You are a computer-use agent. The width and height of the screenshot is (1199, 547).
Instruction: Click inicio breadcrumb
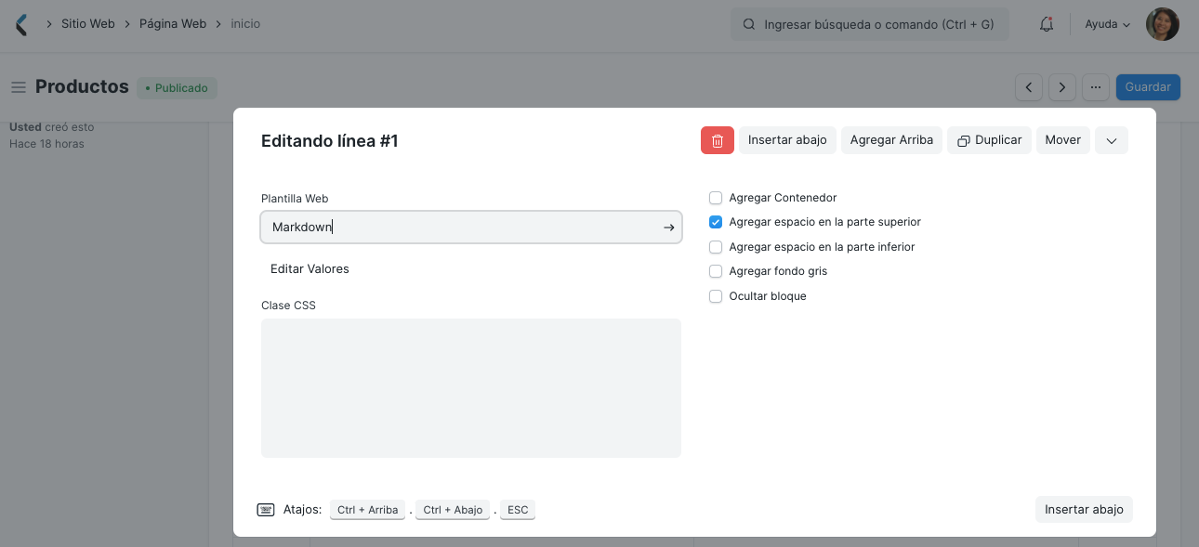pyautogui.click(x=245, y=24)
